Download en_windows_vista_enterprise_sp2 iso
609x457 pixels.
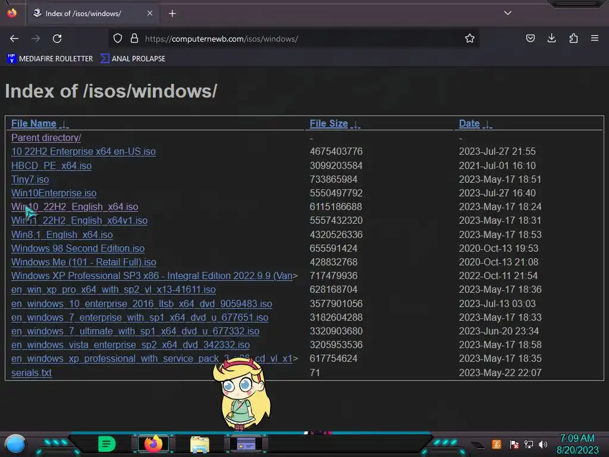130,345
